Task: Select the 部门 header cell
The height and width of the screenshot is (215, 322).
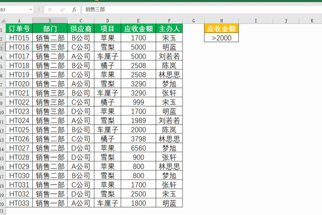Action: pyautogui.click(x=50, y=28)
